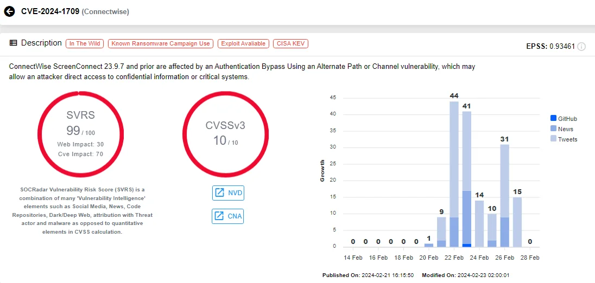Click the EPSS info icon

coord(581,47)
